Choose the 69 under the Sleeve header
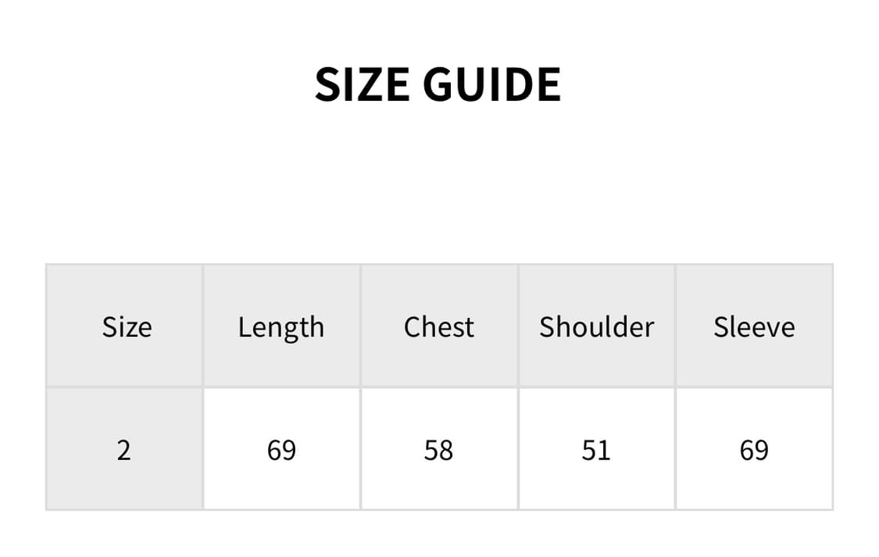879x557 pixels. 754,450
